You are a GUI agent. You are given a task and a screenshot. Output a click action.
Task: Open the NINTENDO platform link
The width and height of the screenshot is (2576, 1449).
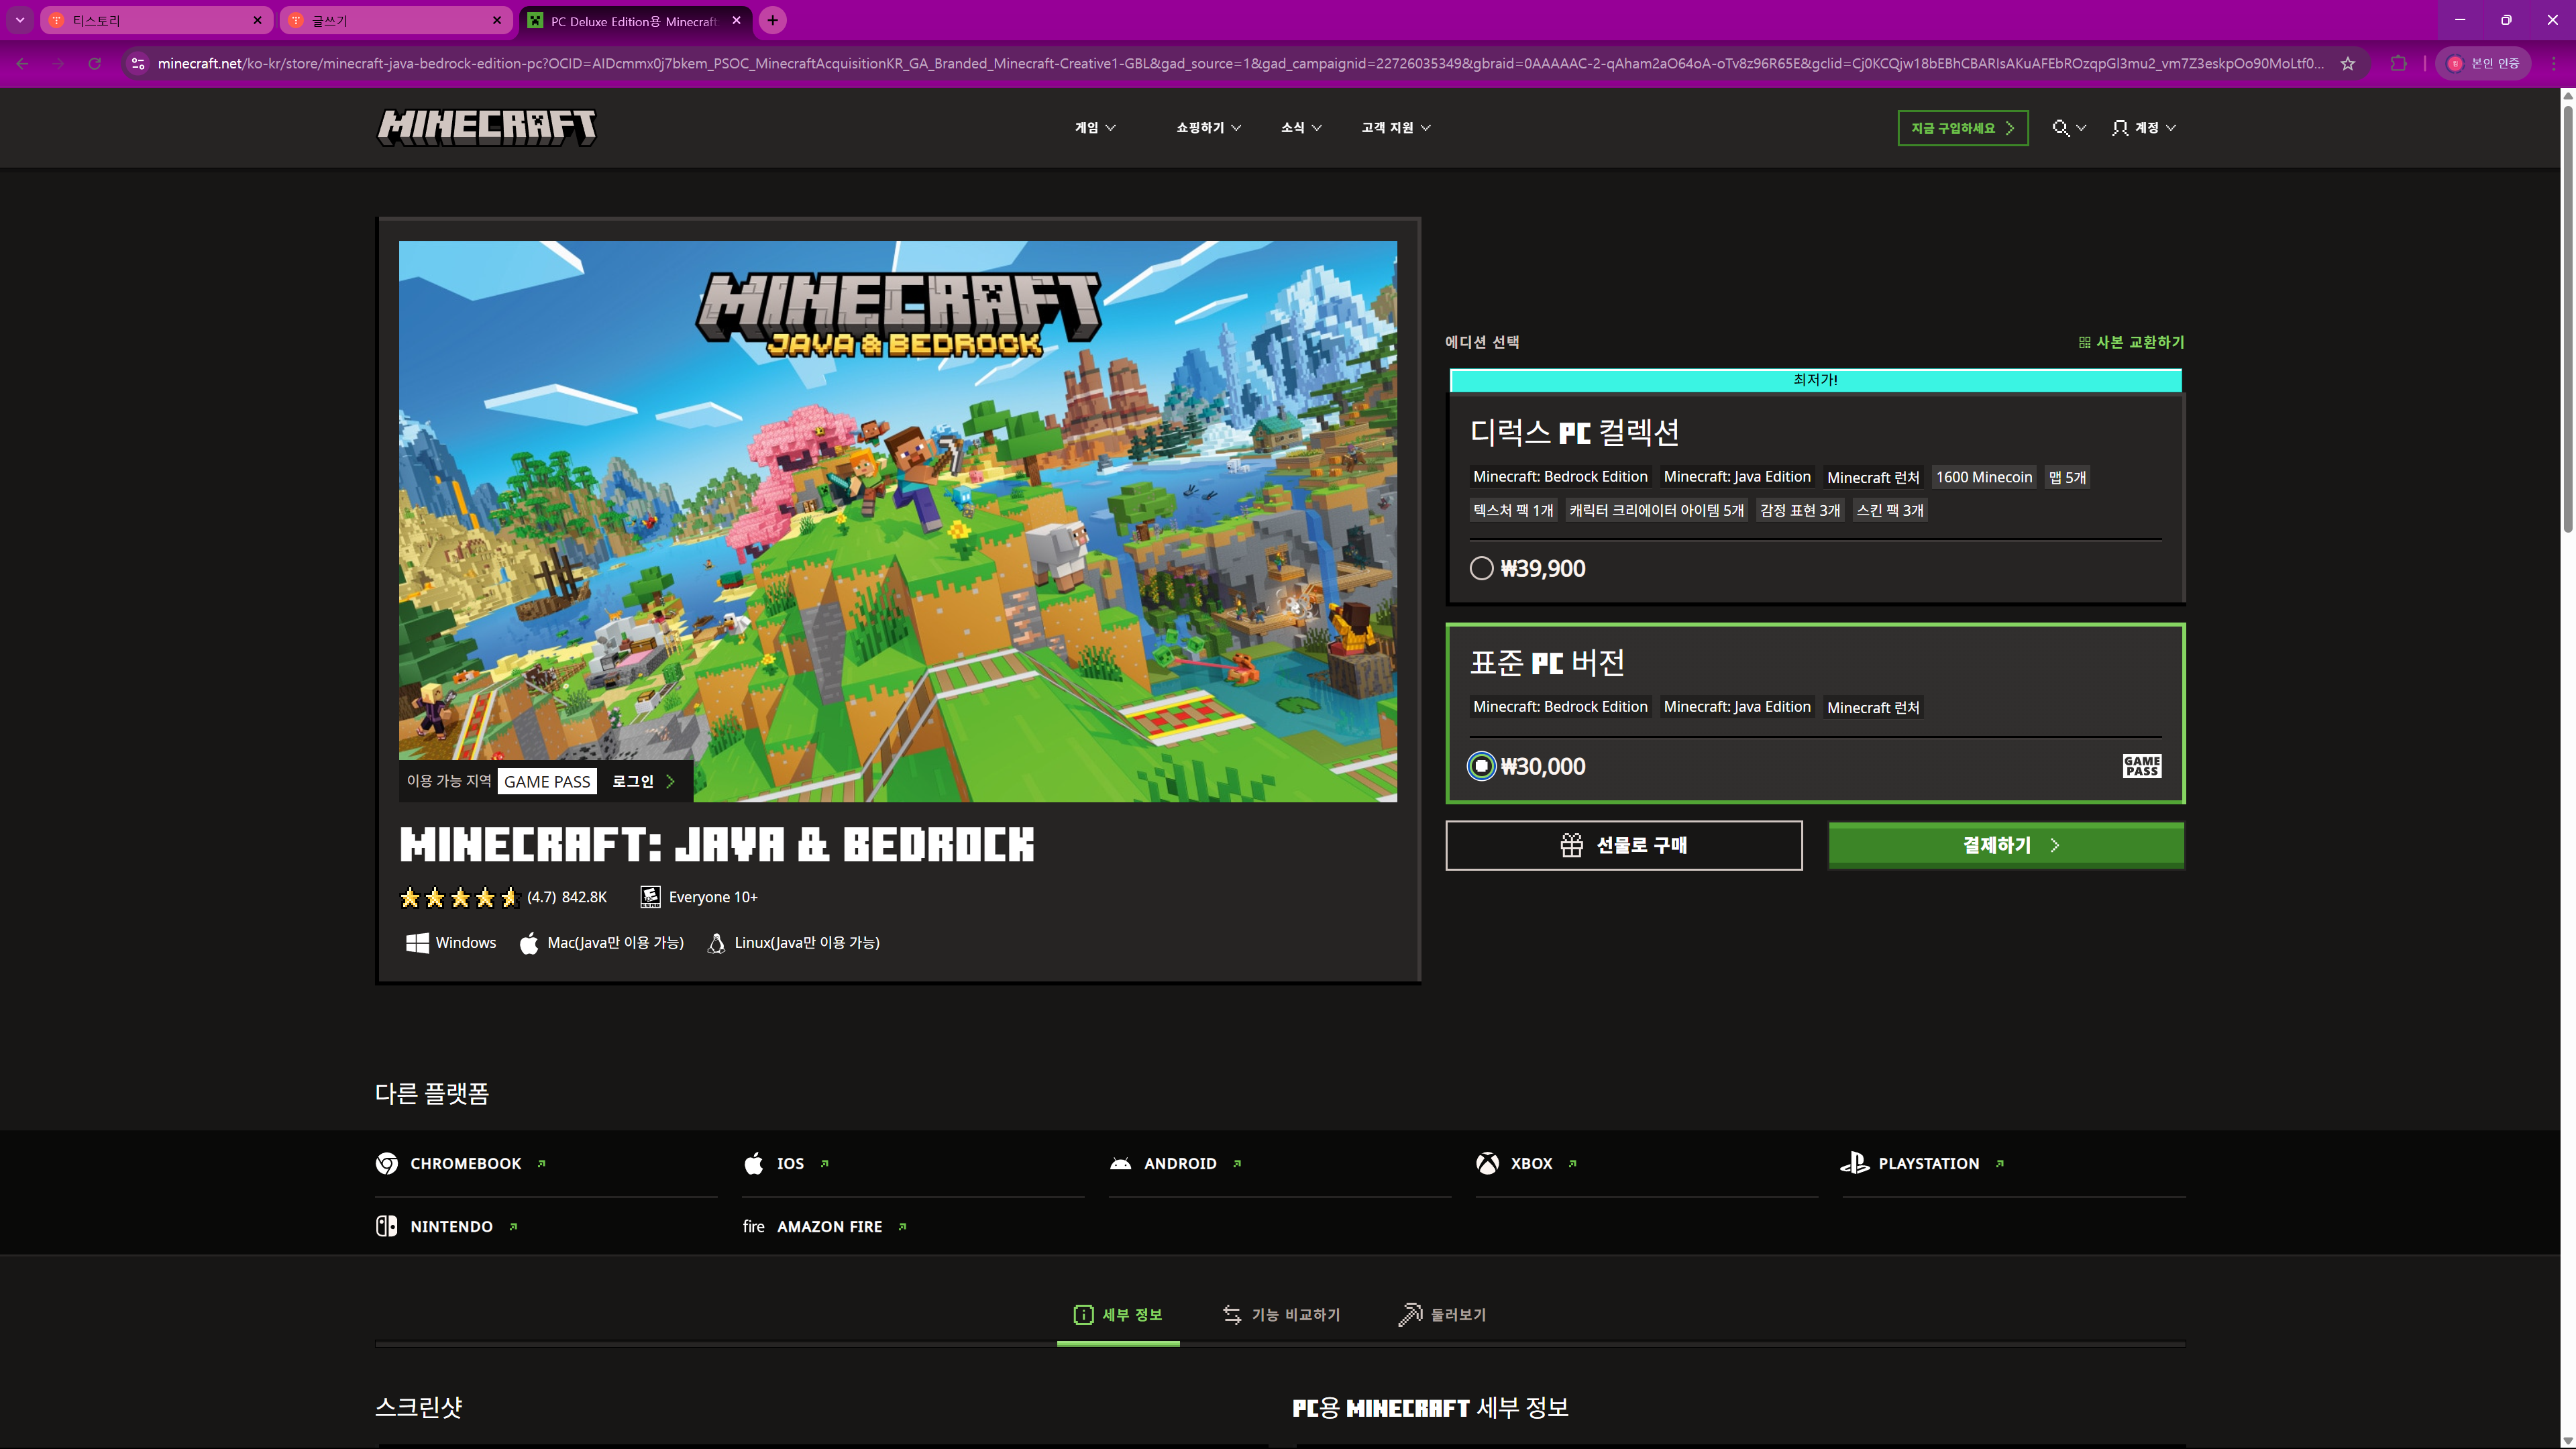point(451,1226)
